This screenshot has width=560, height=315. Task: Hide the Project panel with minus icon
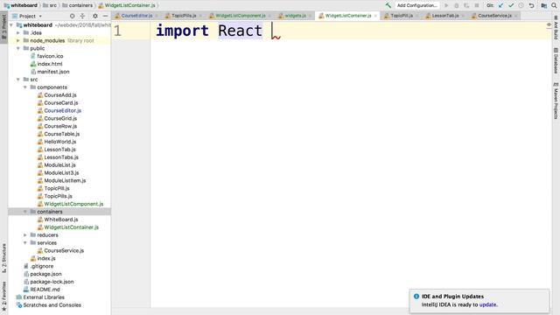click(105, 16)
